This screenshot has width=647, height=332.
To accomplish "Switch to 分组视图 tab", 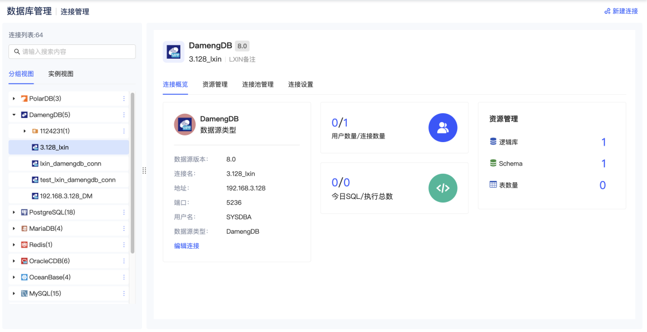I will [x=21, y=74].
